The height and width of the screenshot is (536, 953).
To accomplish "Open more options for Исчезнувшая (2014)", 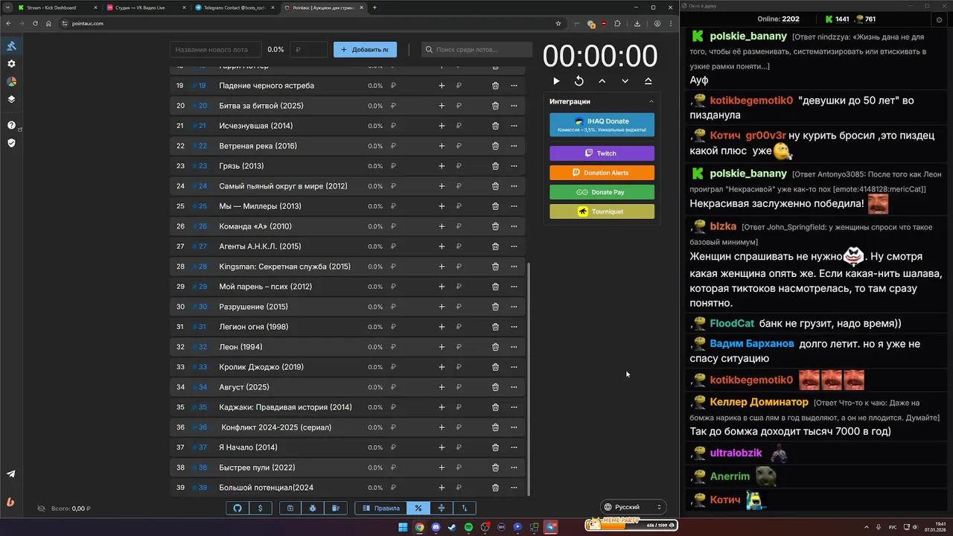I will [514, 126].
